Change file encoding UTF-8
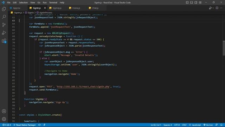The height and width of the screenshot is (127, 225). point(177,125)
